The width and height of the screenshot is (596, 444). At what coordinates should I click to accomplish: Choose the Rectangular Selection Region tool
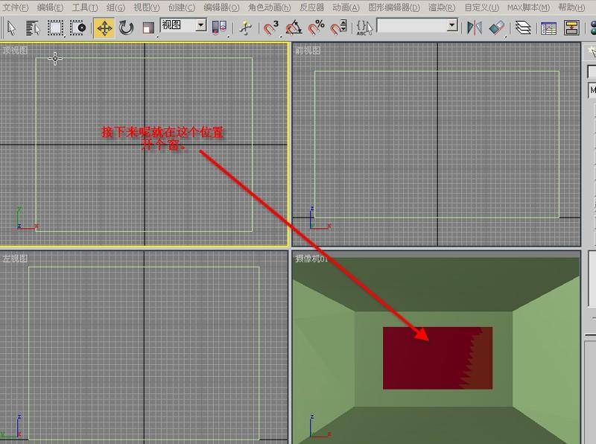(56, 28)
